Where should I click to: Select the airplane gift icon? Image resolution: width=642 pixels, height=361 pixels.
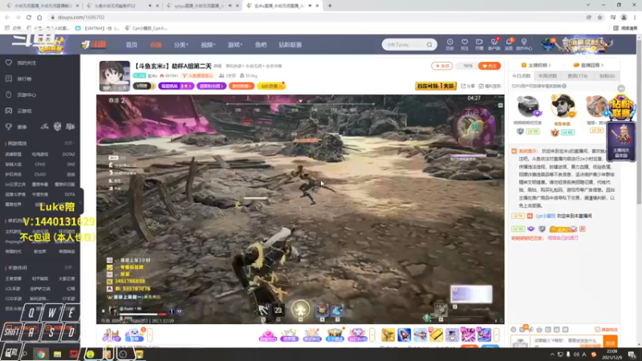point(420,335)
